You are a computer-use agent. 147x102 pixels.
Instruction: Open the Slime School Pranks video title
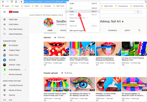tap(55, 59)
